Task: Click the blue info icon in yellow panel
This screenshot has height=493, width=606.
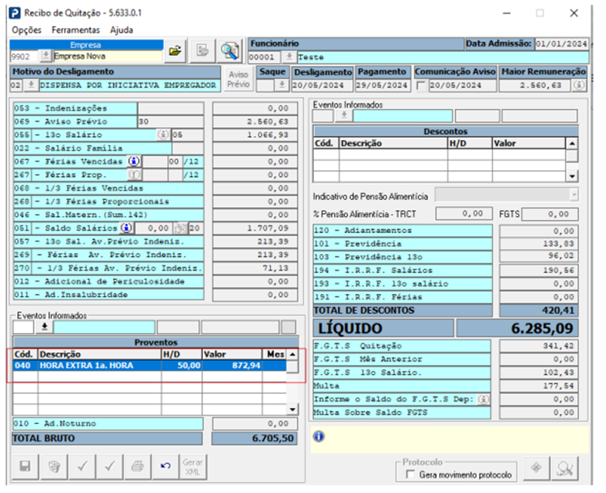Action: 319,437
